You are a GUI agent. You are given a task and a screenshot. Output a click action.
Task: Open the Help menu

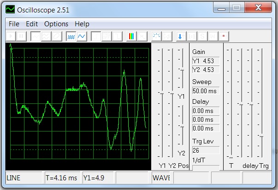(82, 24)
